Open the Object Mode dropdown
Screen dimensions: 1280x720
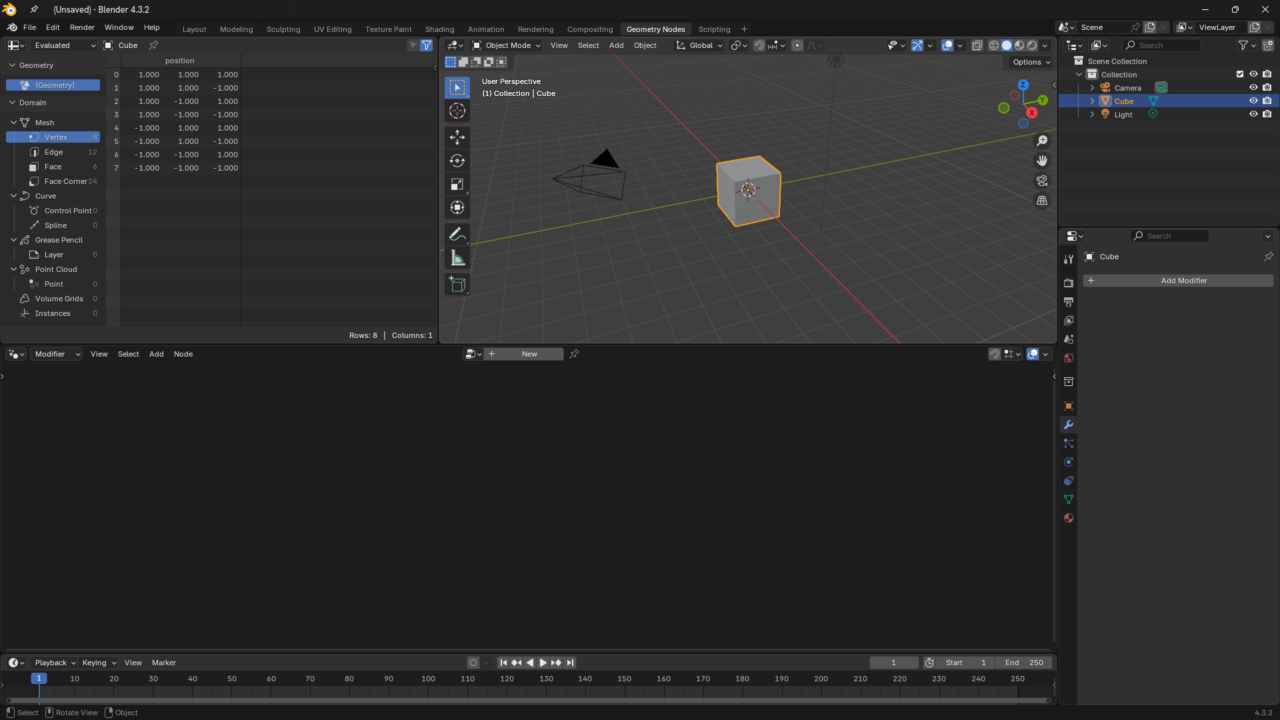pos(505,45)
